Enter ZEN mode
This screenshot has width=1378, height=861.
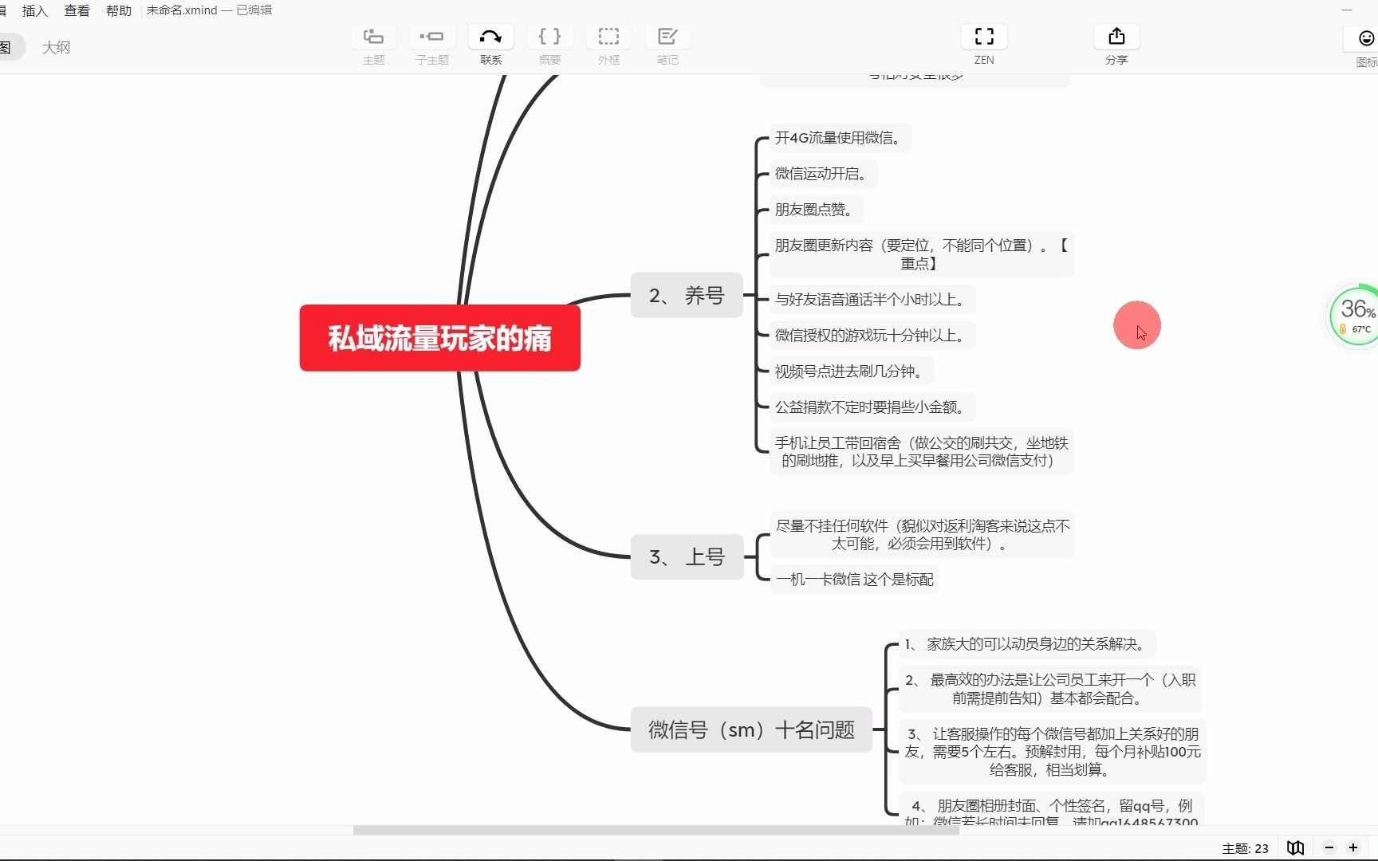click(984, 37)
